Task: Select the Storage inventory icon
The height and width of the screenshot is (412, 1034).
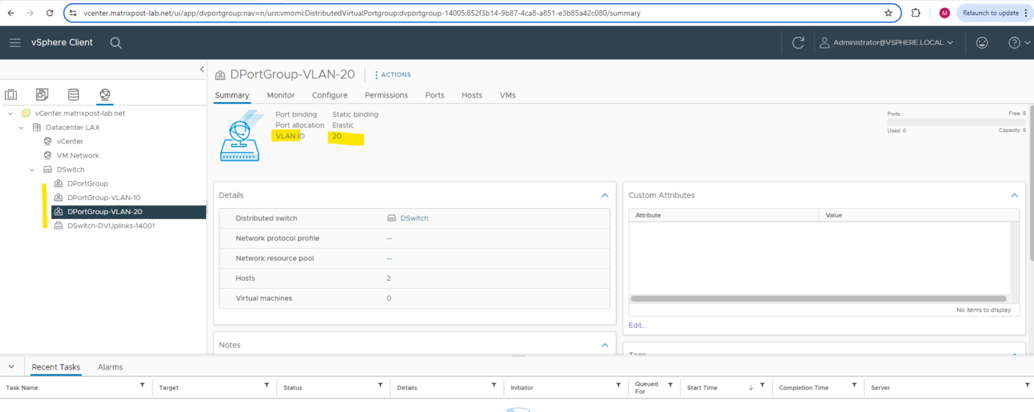Action: click(x=73, y=95)
